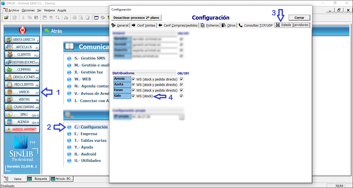
Task: Open PED.CLIENTES module in the sidebar
Action: (x=22, y=84)
